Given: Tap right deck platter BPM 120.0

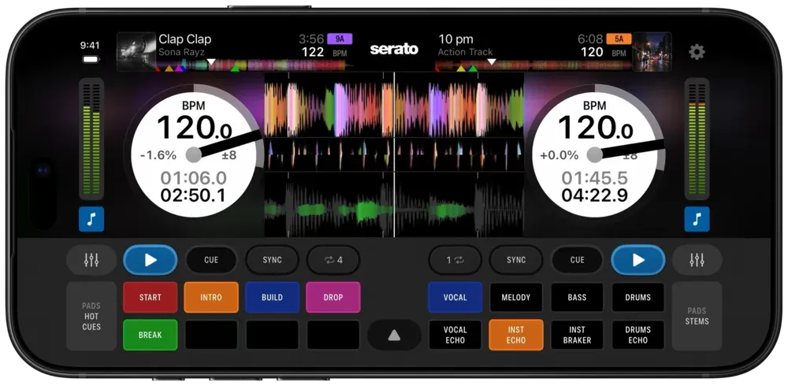Looking at the screenshot, I should pos(596,128).
